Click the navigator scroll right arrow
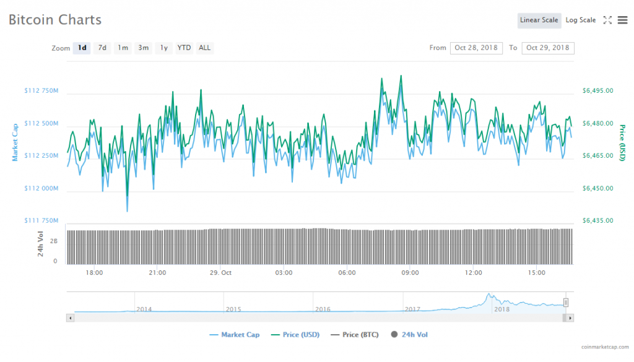The height and width of the screenshot is (362, 634). [570, 317]
